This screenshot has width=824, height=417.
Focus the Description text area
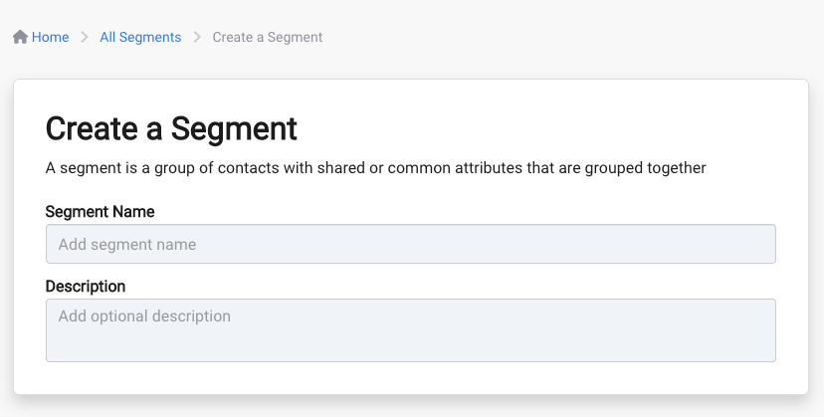pos(411,330)
